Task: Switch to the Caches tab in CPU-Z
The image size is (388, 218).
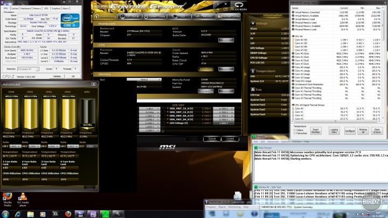Action: coord(15,8)
